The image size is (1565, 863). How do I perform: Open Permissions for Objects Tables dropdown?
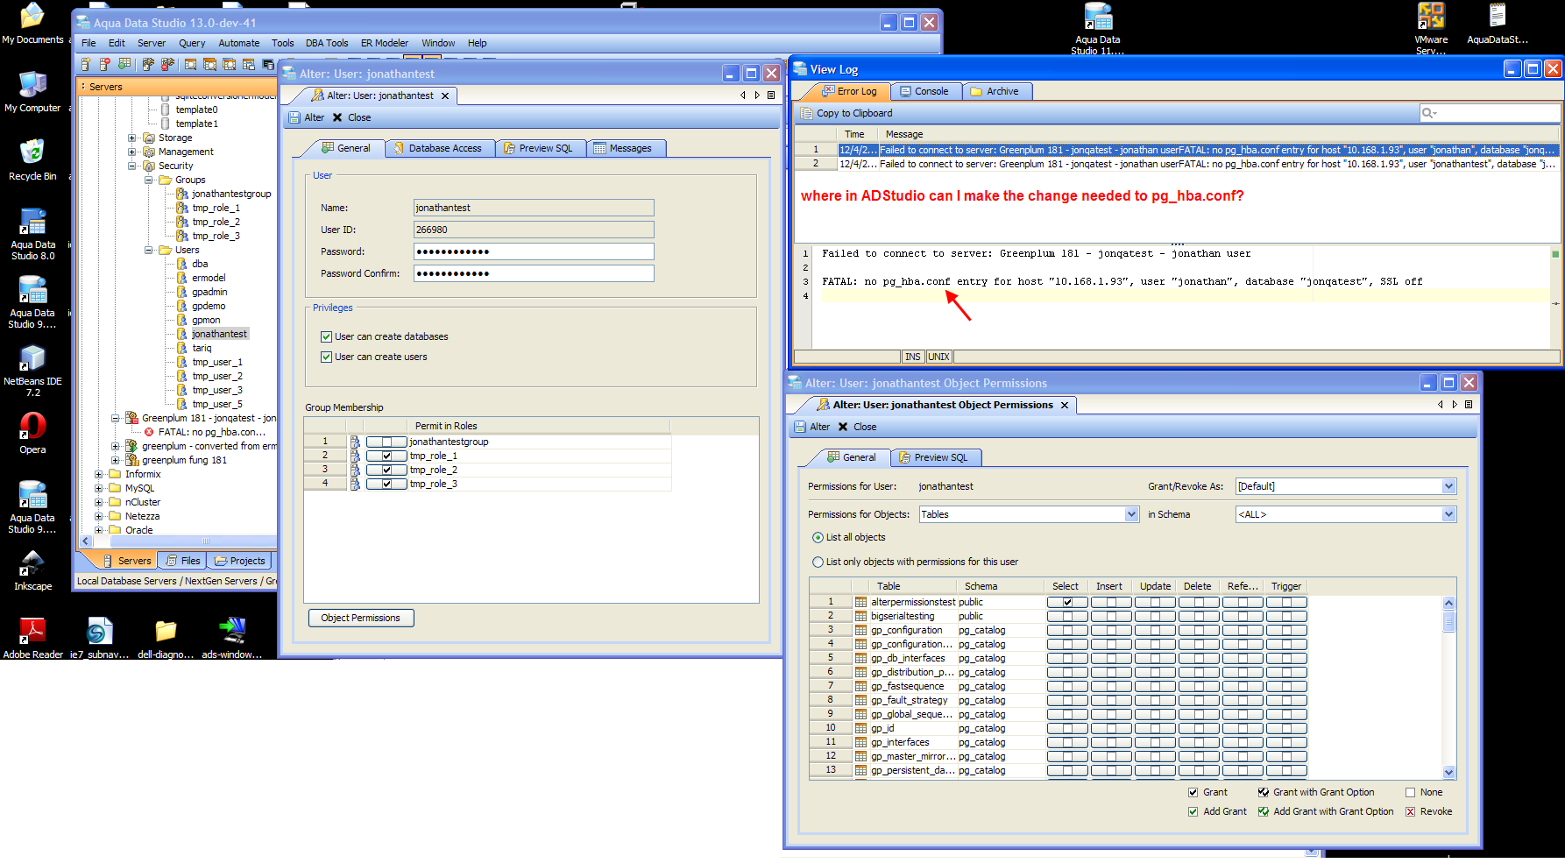click(1131, 514)
